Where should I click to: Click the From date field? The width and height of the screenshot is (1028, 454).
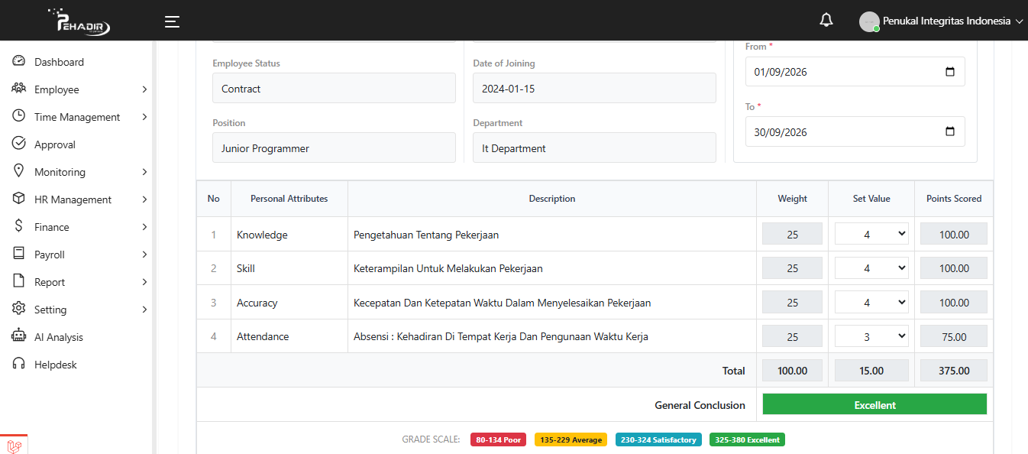pos(855,72)
